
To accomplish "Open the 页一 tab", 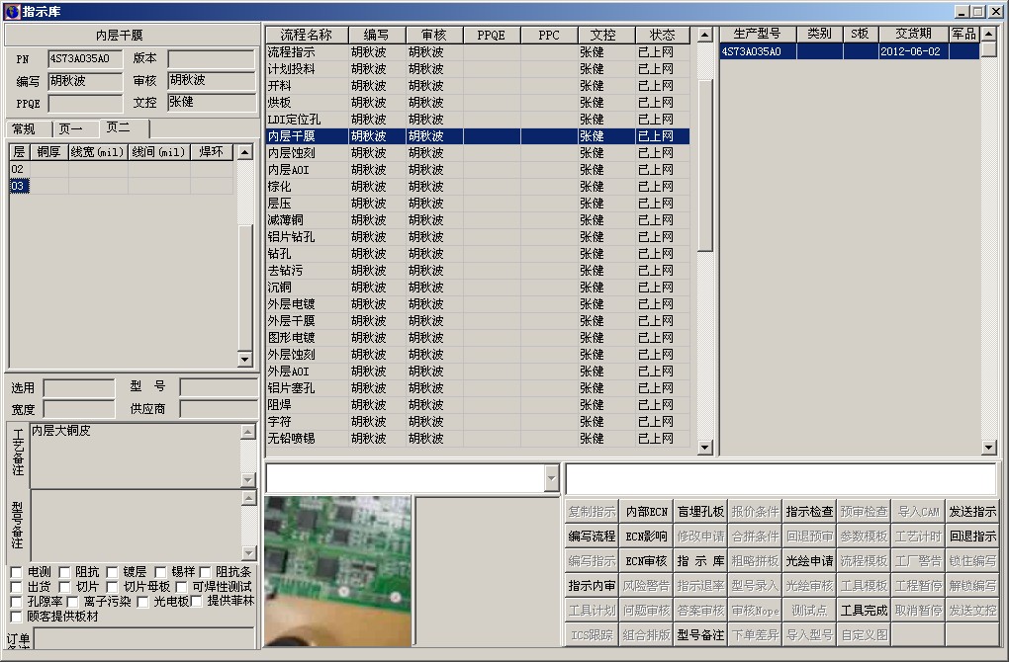I will [71, 129].
